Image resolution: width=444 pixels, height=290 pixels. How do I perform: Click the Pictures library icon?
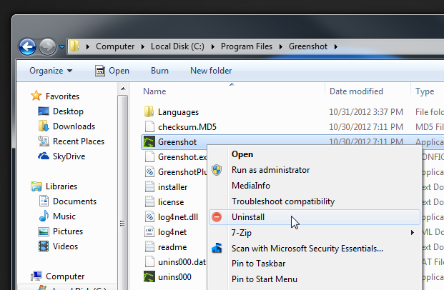coord(44,231)
